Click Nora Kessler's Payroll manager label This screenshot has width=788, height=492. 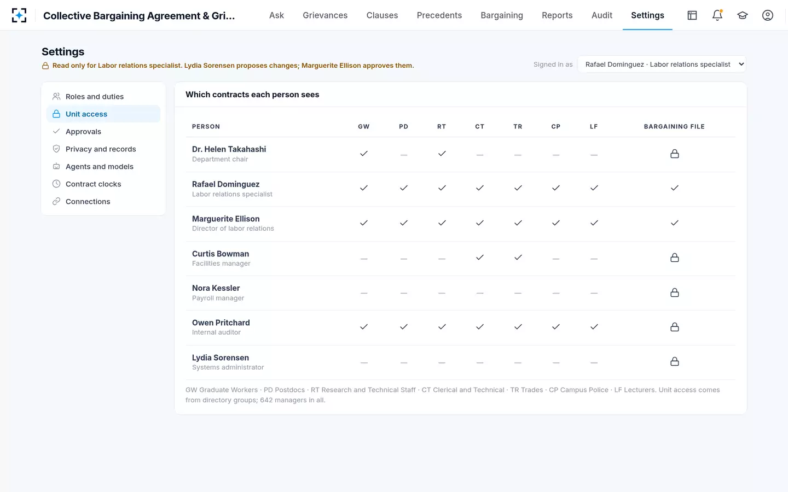point(218,298)
